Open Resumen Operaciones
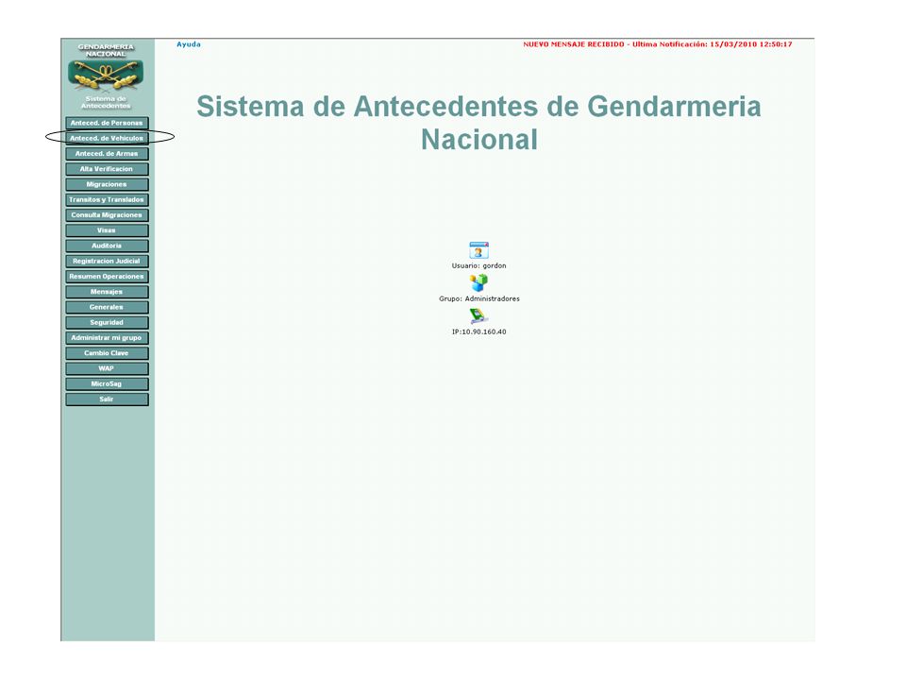 coord(107,277)
